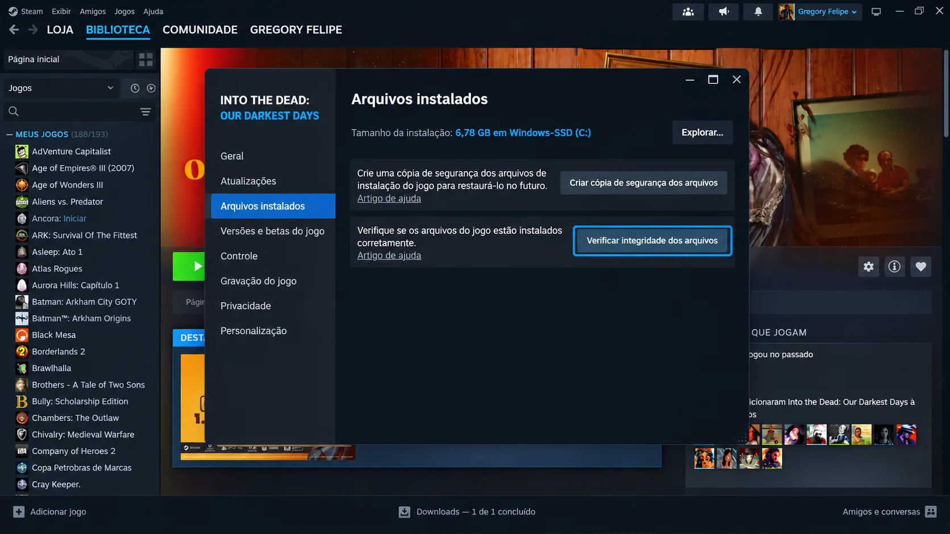Image resolution: width=950 pixels, height=534 pixels.
Task: Show recent games clock icon
Action: pyautogui.click(x=135, y=88)
